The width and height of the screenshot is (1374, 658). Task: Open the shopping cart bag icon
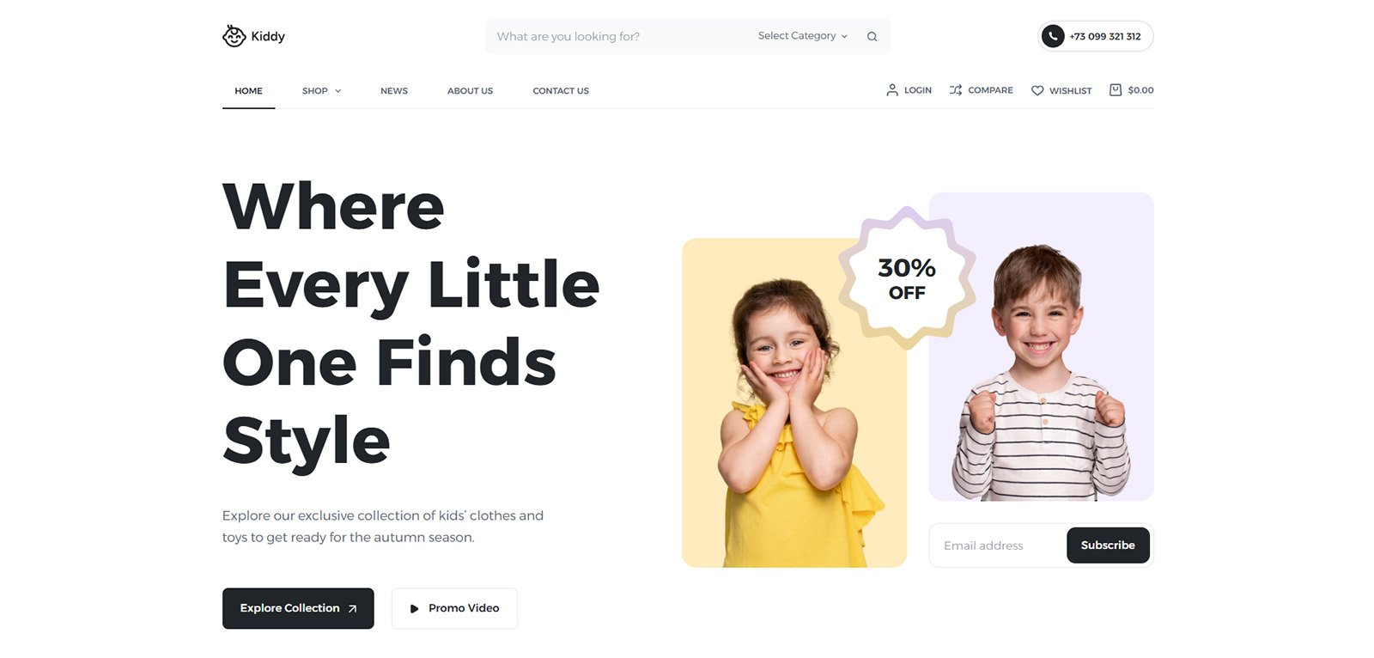coord(1116,90)
